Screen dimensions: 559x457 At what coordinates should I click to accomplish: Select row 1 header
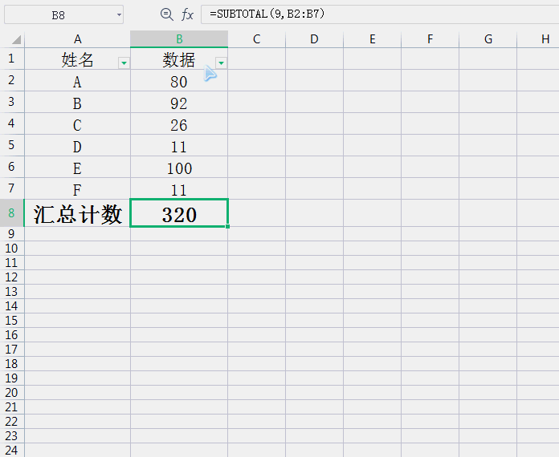(12, 59)
